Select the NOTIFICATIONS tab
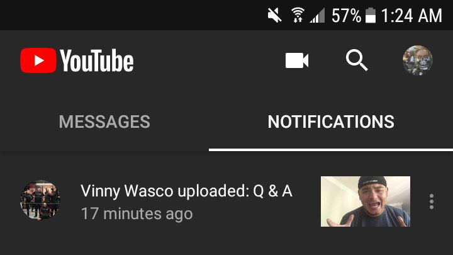Image resolution: width=453 pixels, height=255 pixels. pyautogui.click(x=331, y=122)
